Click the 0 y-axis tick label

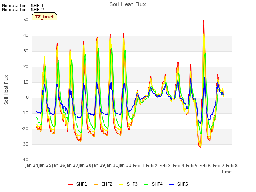click(27, 98)
